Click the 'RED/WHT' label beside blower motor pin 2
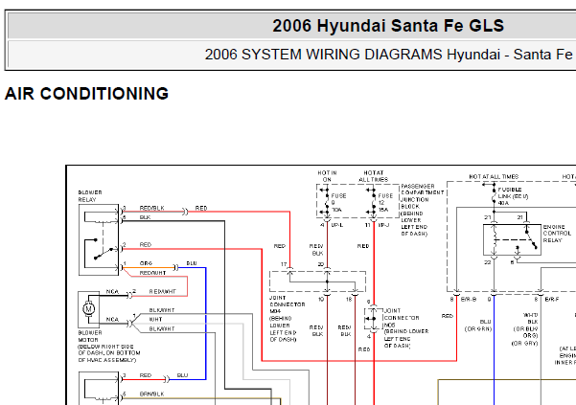The width and height of the screenshot is (576, 405). (162, 292)
